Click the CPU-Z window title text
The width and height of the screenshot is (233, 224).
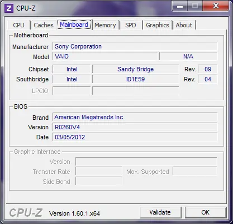pos(26,8)
